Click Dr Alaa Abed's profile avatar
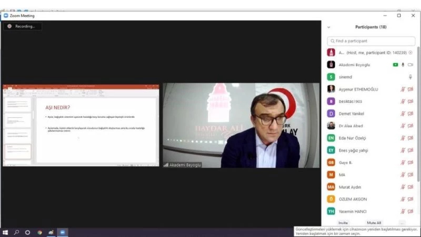Viewport: 421px width, 237px height. 331,126
